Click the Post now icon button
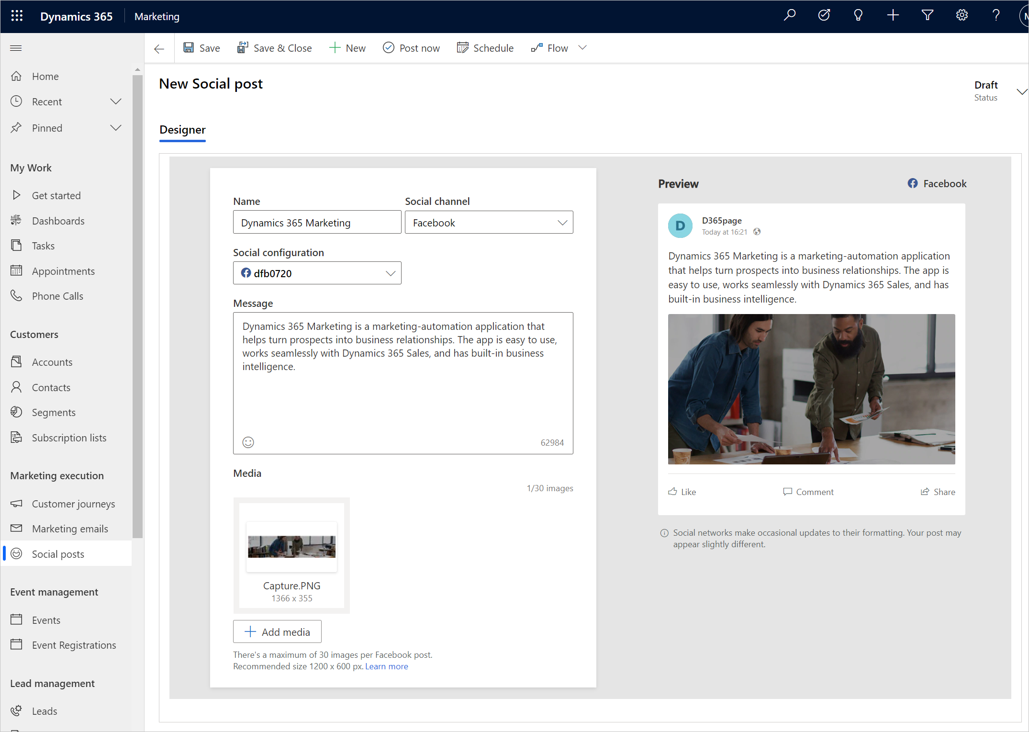1029x732 pixels. pos(388,48)
